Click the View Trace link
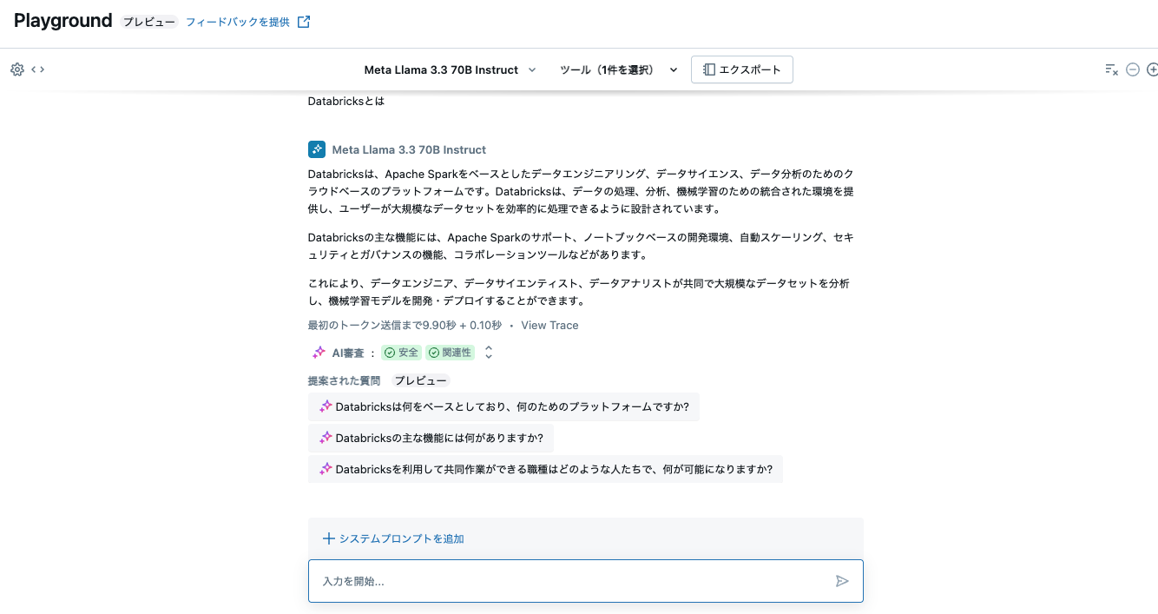This screenshot has width=1158, height=614. [x=549, y=325]
